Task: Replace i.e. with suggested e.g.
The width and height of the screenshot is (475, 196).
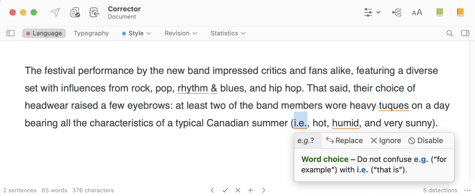Action: click(x=344, y=140)
